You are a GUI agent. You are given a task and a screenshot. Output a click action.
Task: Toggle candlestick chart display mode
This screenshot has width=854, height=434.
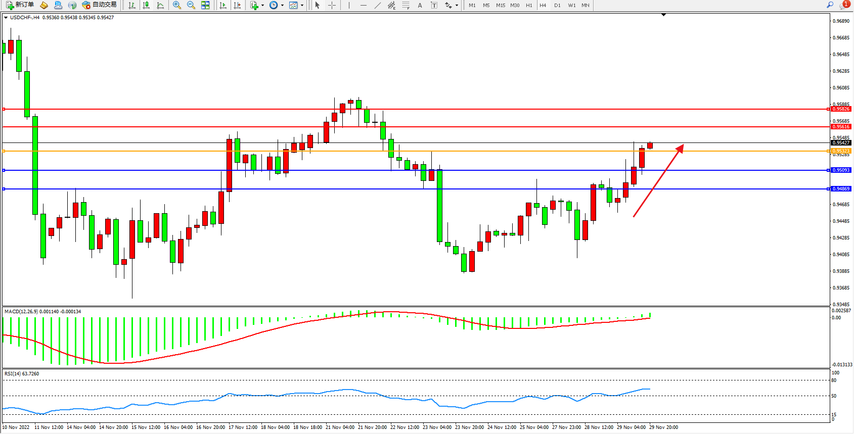click(146, 5)
